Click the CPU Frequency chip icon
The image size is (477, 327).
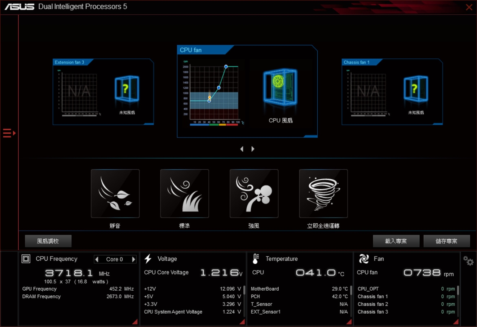(x=26, y=259)
